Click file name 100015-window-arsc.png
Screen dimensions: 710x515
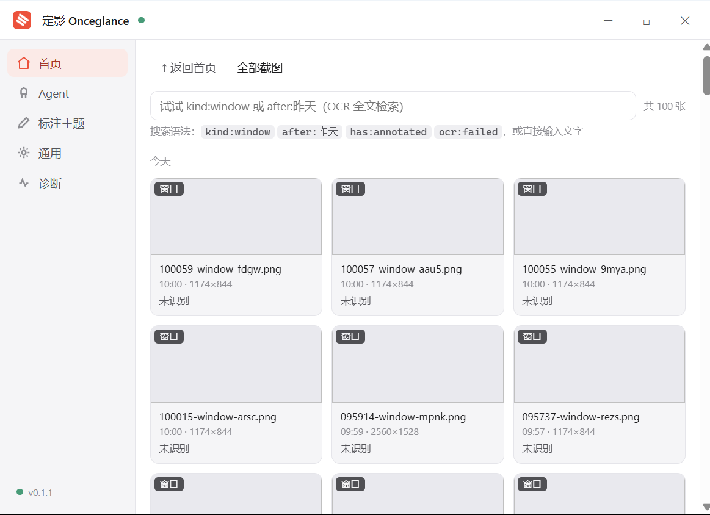pyautogui.click(x=218, y=417)
